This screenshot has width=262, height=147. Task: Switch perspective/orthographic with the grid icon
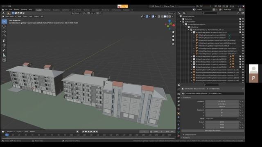[173, 44]
